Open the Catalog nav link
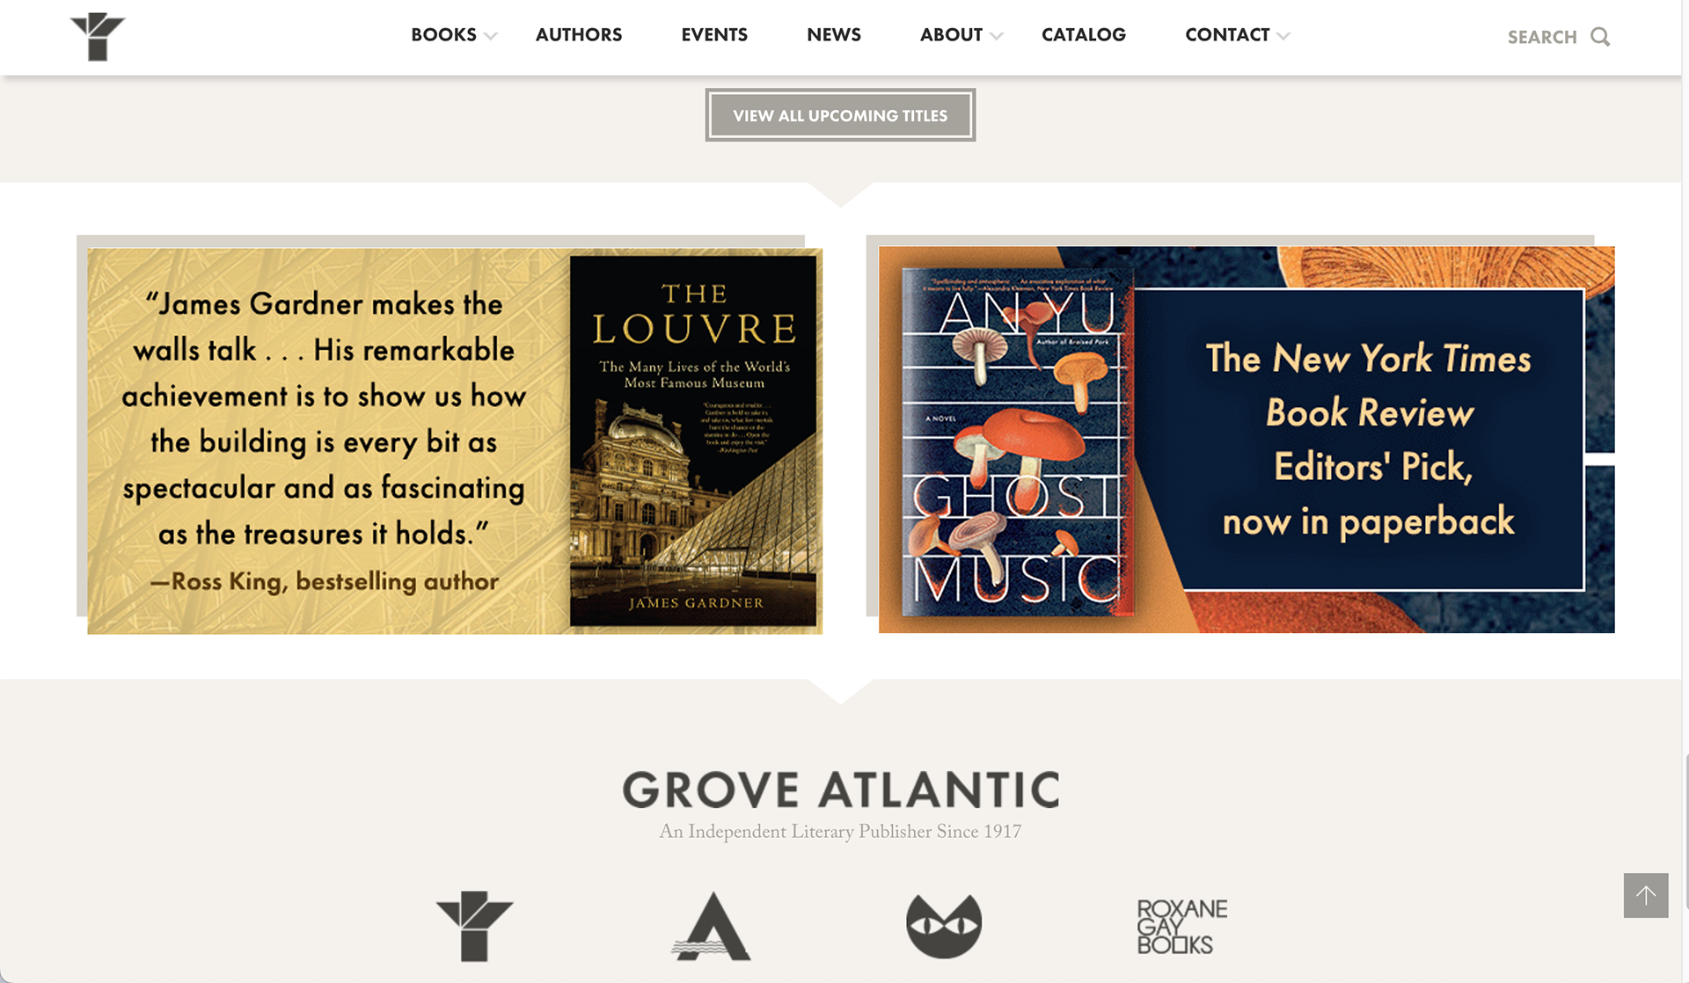This screenshot has height=983, width=1689. click(1084, 35)
